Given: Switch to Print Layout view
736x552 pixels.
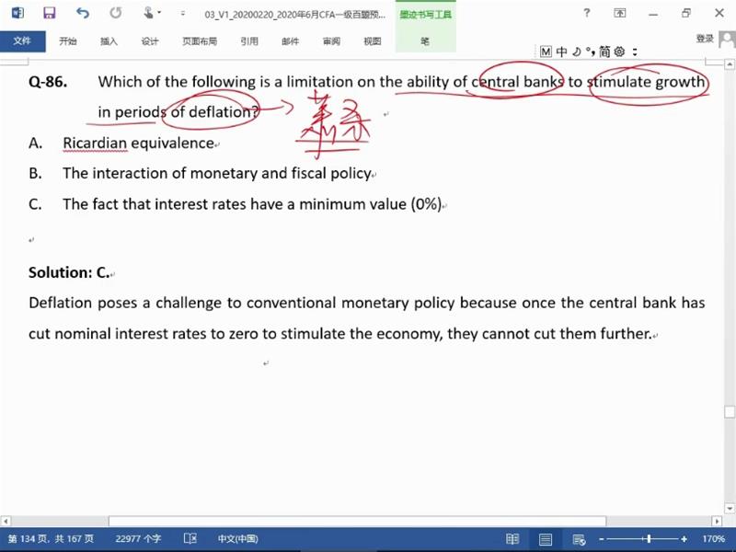Looking at the screenshot, I should click(545, 539).
